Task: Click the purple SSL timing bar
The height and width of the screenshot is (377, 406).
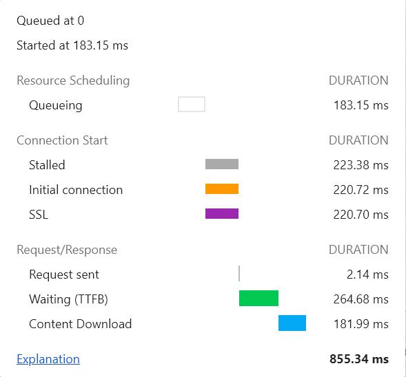Action: tap(222, 214)
